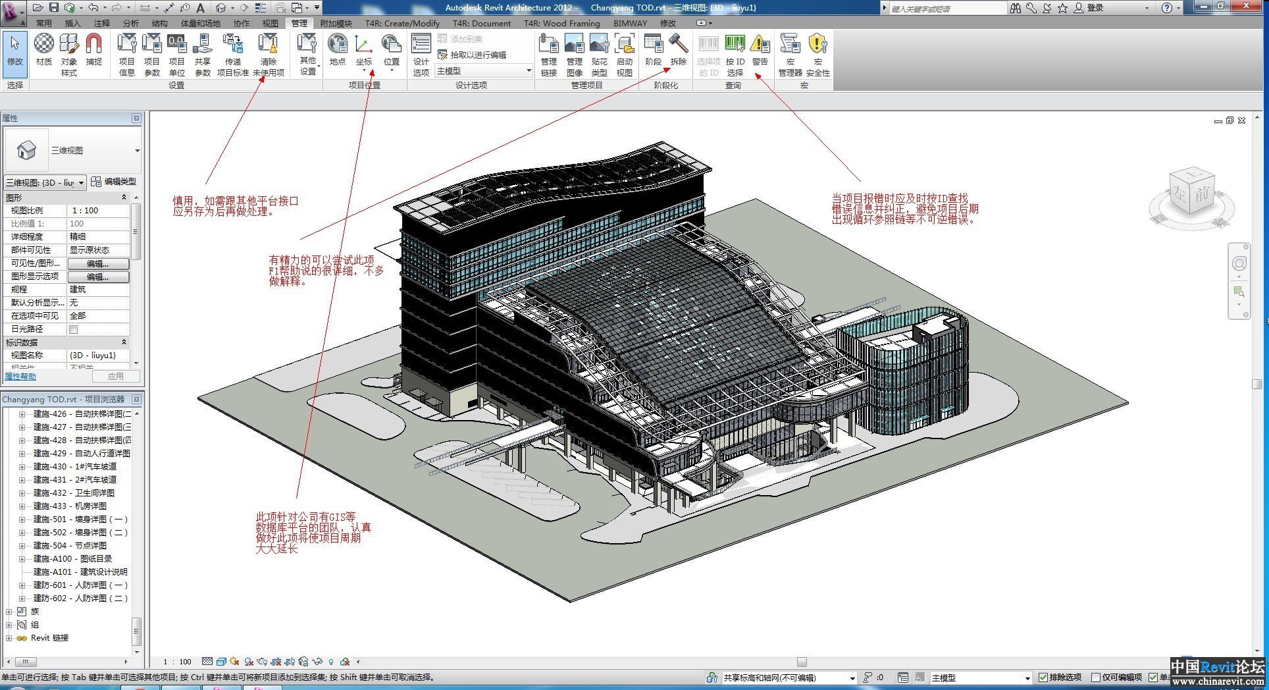Click the Save icon in quick access toolbar
The width and height of the screenshot is (1269, 690).
coord(54,8)
